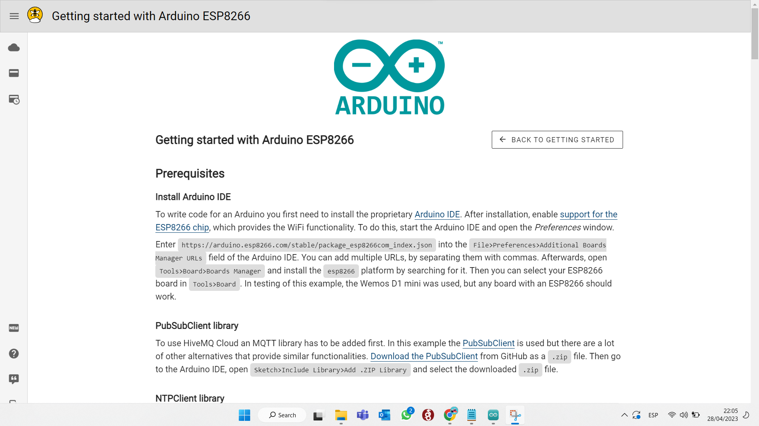Open the Wi-Fi network tray icon

[x=672, y=415]
